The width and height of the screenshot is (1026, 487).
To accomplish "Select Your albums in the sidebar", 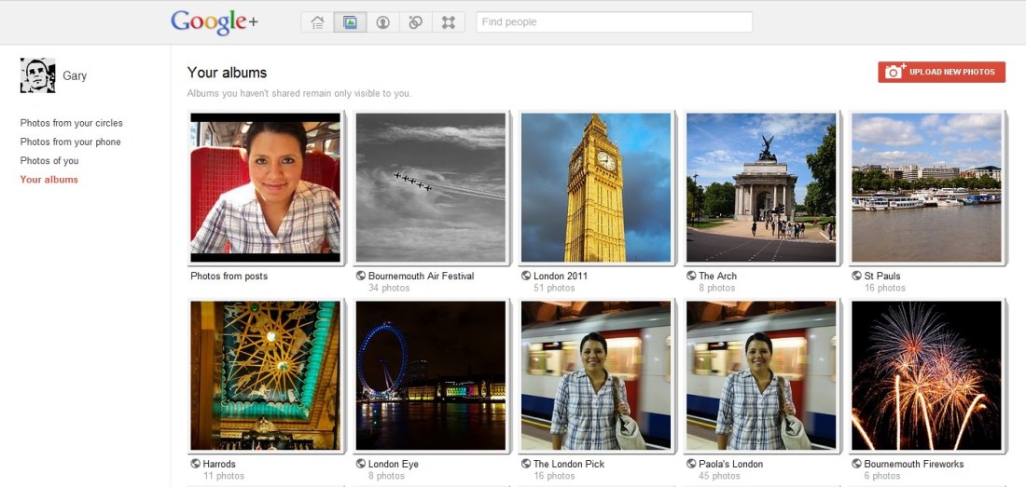I will click(x=49, y=180).
